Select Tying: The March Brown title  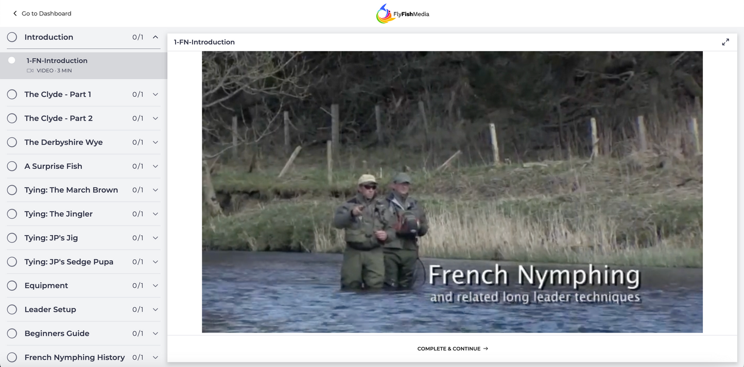(71, 190)
